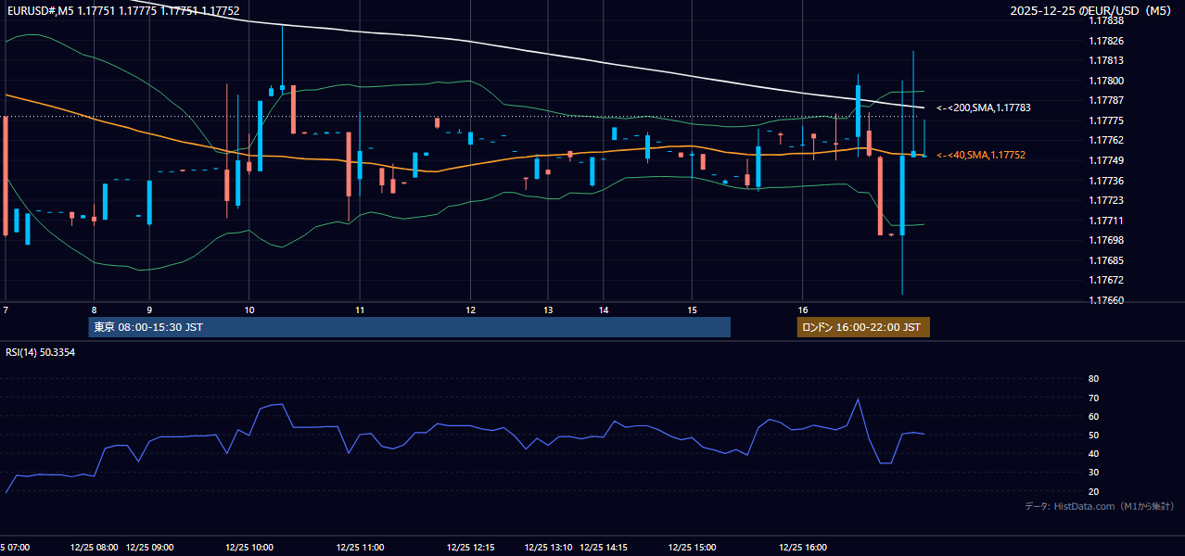Click the 12/25 14:15 date label
This screenshot has height=556, width=1185.
tap(604, 548)
